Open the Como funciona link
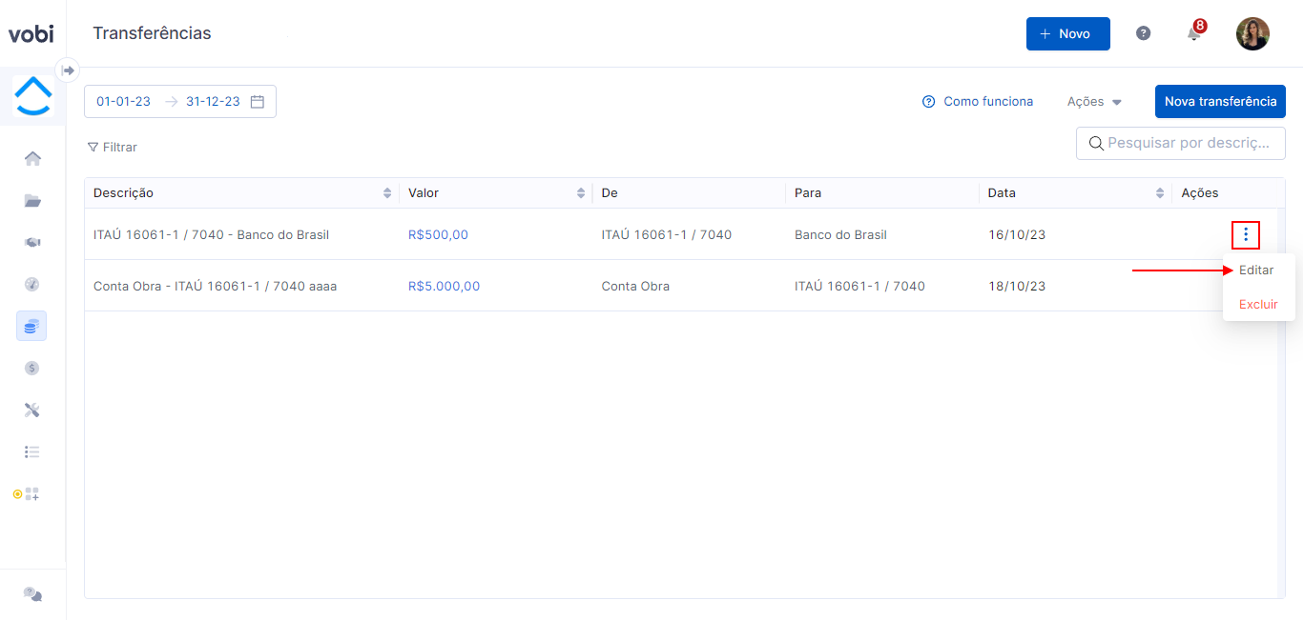Image resolution: width=1304 pixels, height=621 pixels. (x=978, y=101)
